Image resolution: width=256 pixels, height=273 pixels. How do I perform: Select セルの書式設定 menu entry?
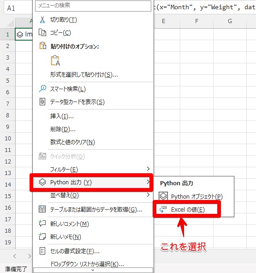click(x=75, y=251)
